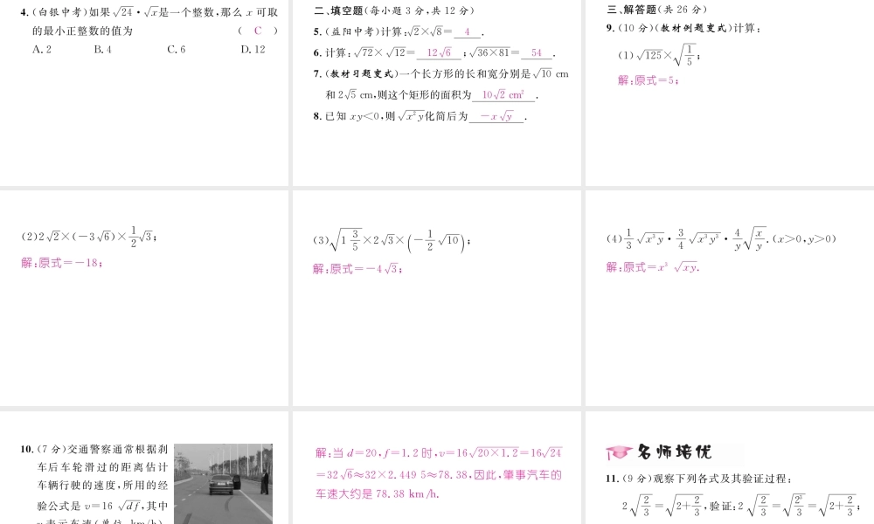Click the solution "解:原式=5;"
Image resolution: width=874 pixels, height=524 pixels.
649,80
